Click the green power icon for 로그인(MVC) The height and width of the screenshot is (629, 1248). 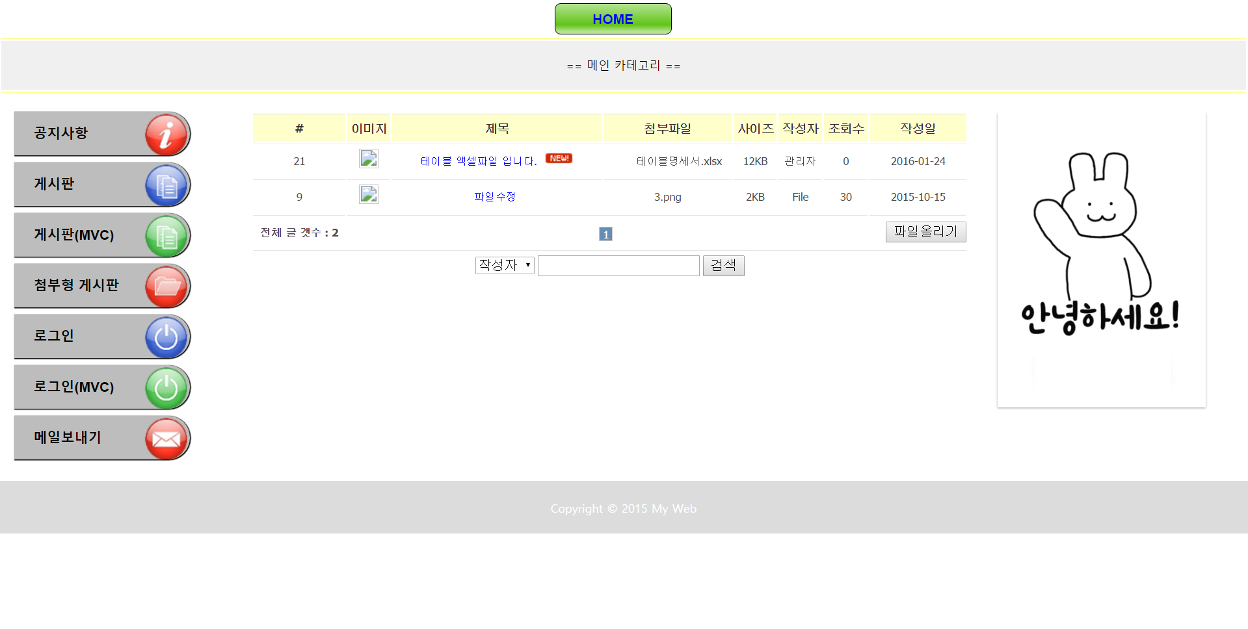point(166,388)
